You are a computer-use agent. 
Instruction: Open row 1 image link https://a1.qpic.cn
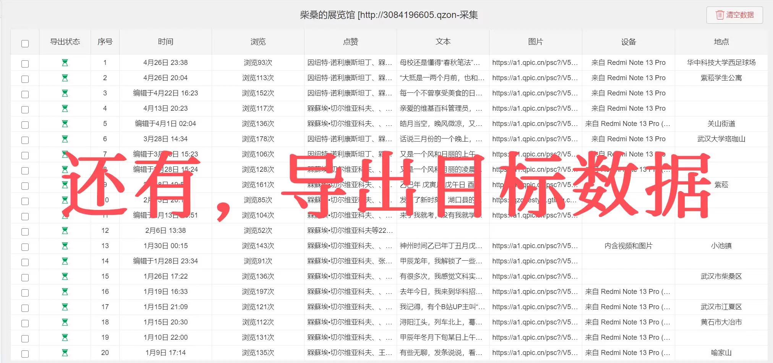tap(535, 63)
